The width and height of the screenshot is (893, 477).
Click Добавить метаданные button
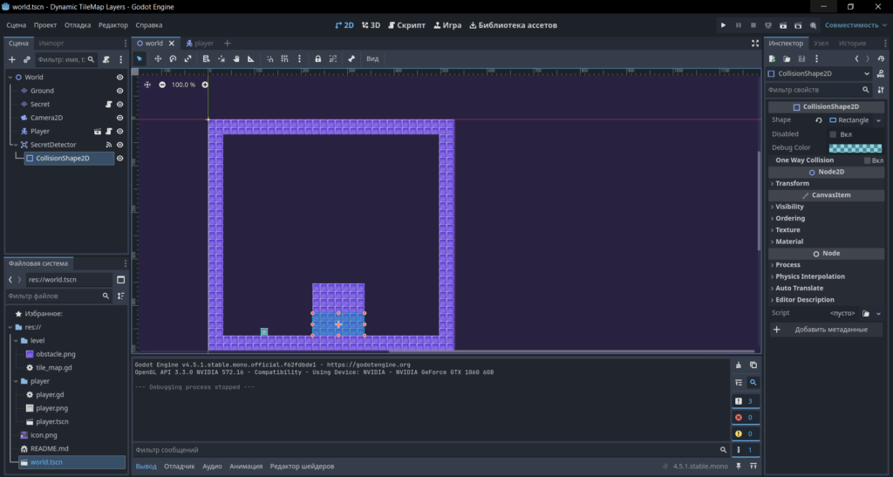coord(826,330)
